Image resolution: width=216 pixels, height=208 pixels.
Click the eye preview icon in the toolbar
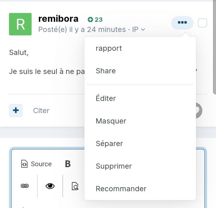50,186
